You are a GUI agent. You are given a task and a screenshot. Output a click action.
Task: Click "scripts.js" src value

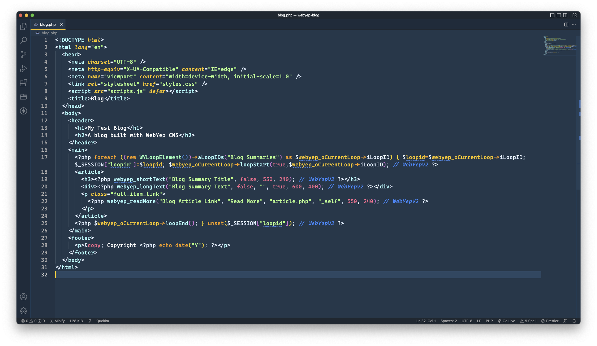(126, 91)
